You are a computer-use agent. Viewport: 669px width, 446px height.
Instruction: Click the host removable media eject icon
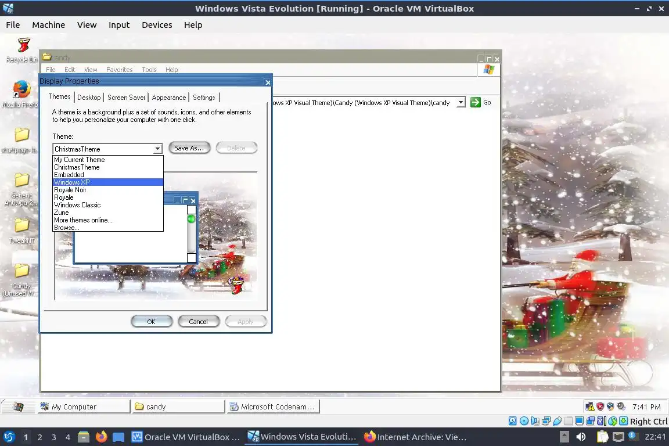(x=564, y=437)
